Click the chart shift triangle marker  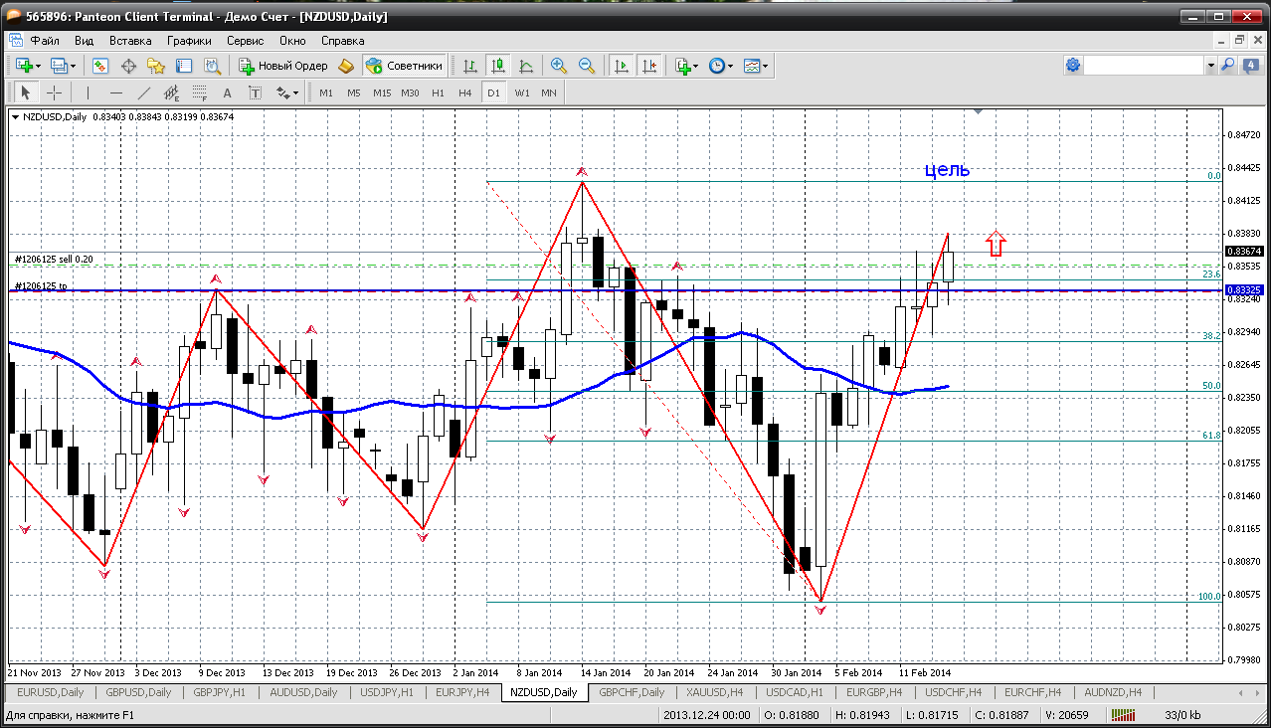click(x=980, y=112)
